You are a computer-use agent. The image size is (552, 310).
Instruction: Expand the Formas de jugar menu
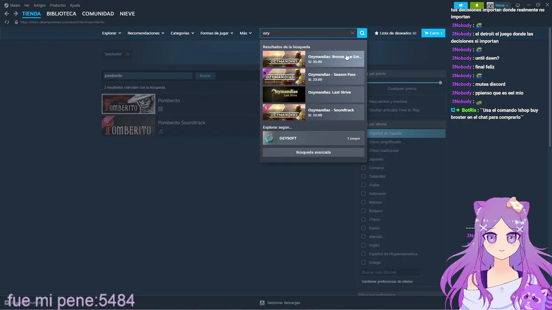pyautogui.click(x=217, y=33)
